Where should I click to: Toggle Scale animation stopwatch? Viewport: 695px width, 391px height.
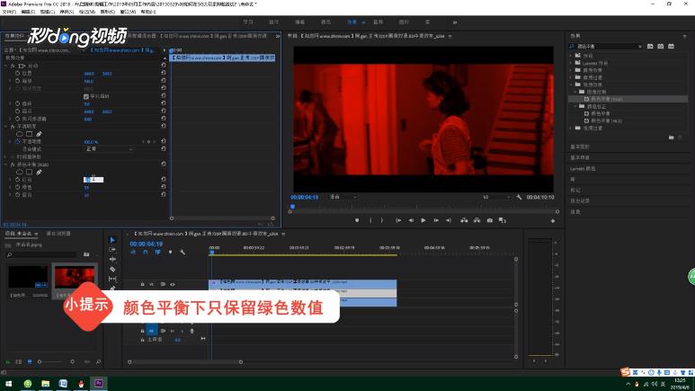point(18,81)
